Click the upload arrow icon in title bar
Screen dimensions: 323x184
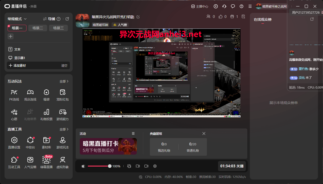tap(216, 6)
